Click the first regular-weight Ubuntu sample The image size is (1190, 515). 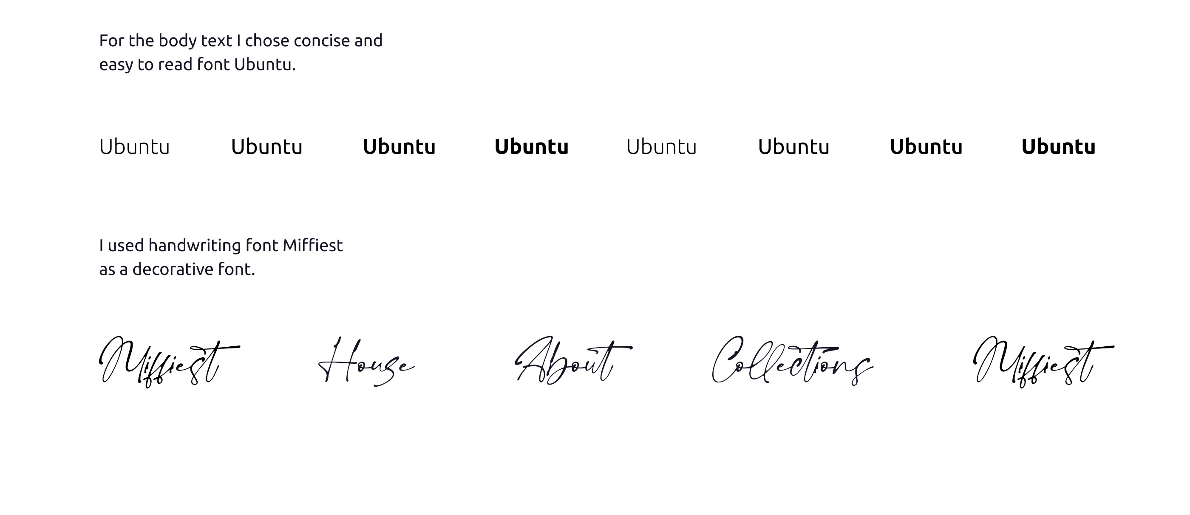click(266, 147)
